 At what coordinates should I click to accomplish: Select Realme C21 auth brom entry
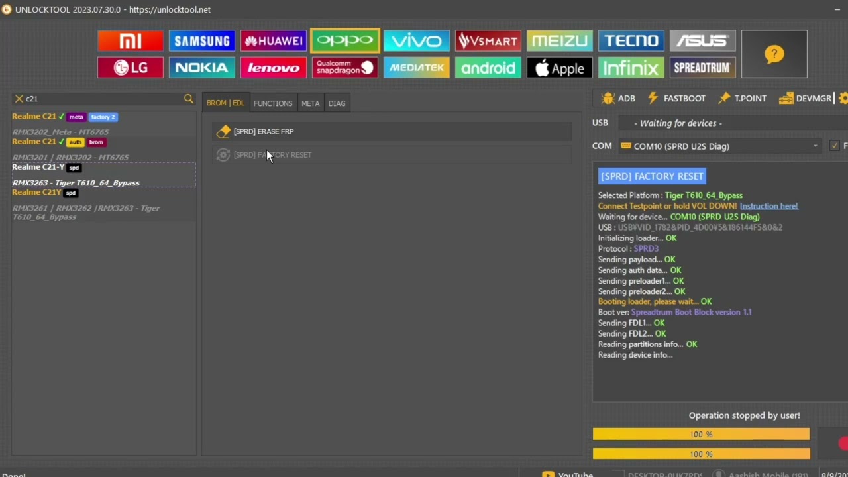point(103,150)
